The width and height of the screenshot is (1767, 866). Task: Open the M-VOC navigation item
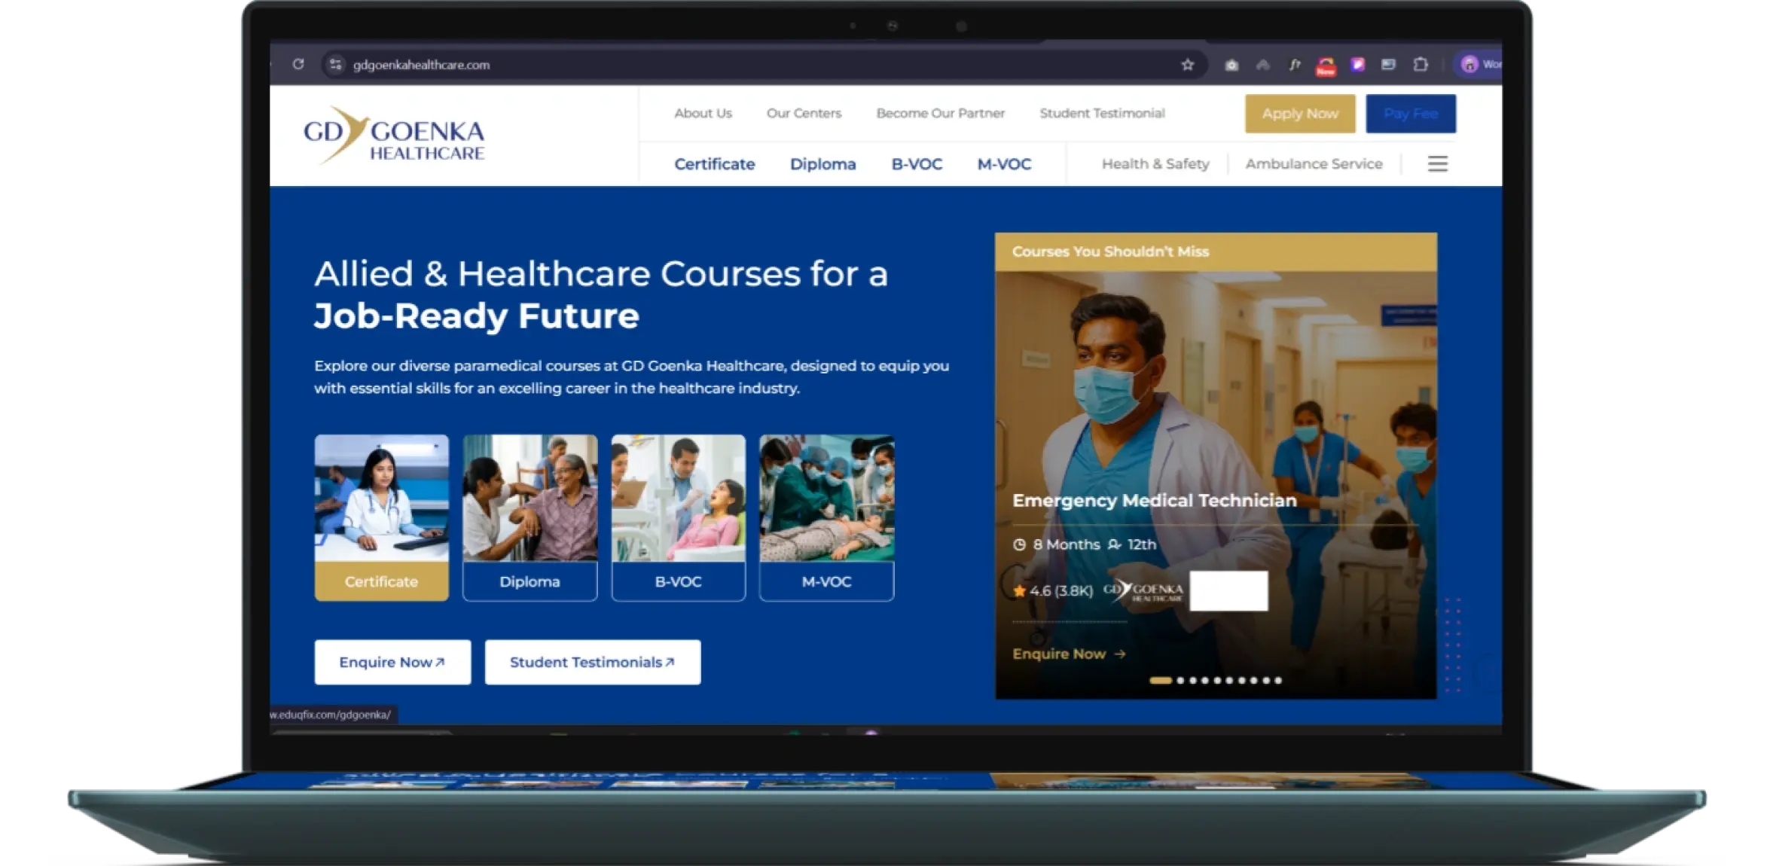coord(1004,164)
